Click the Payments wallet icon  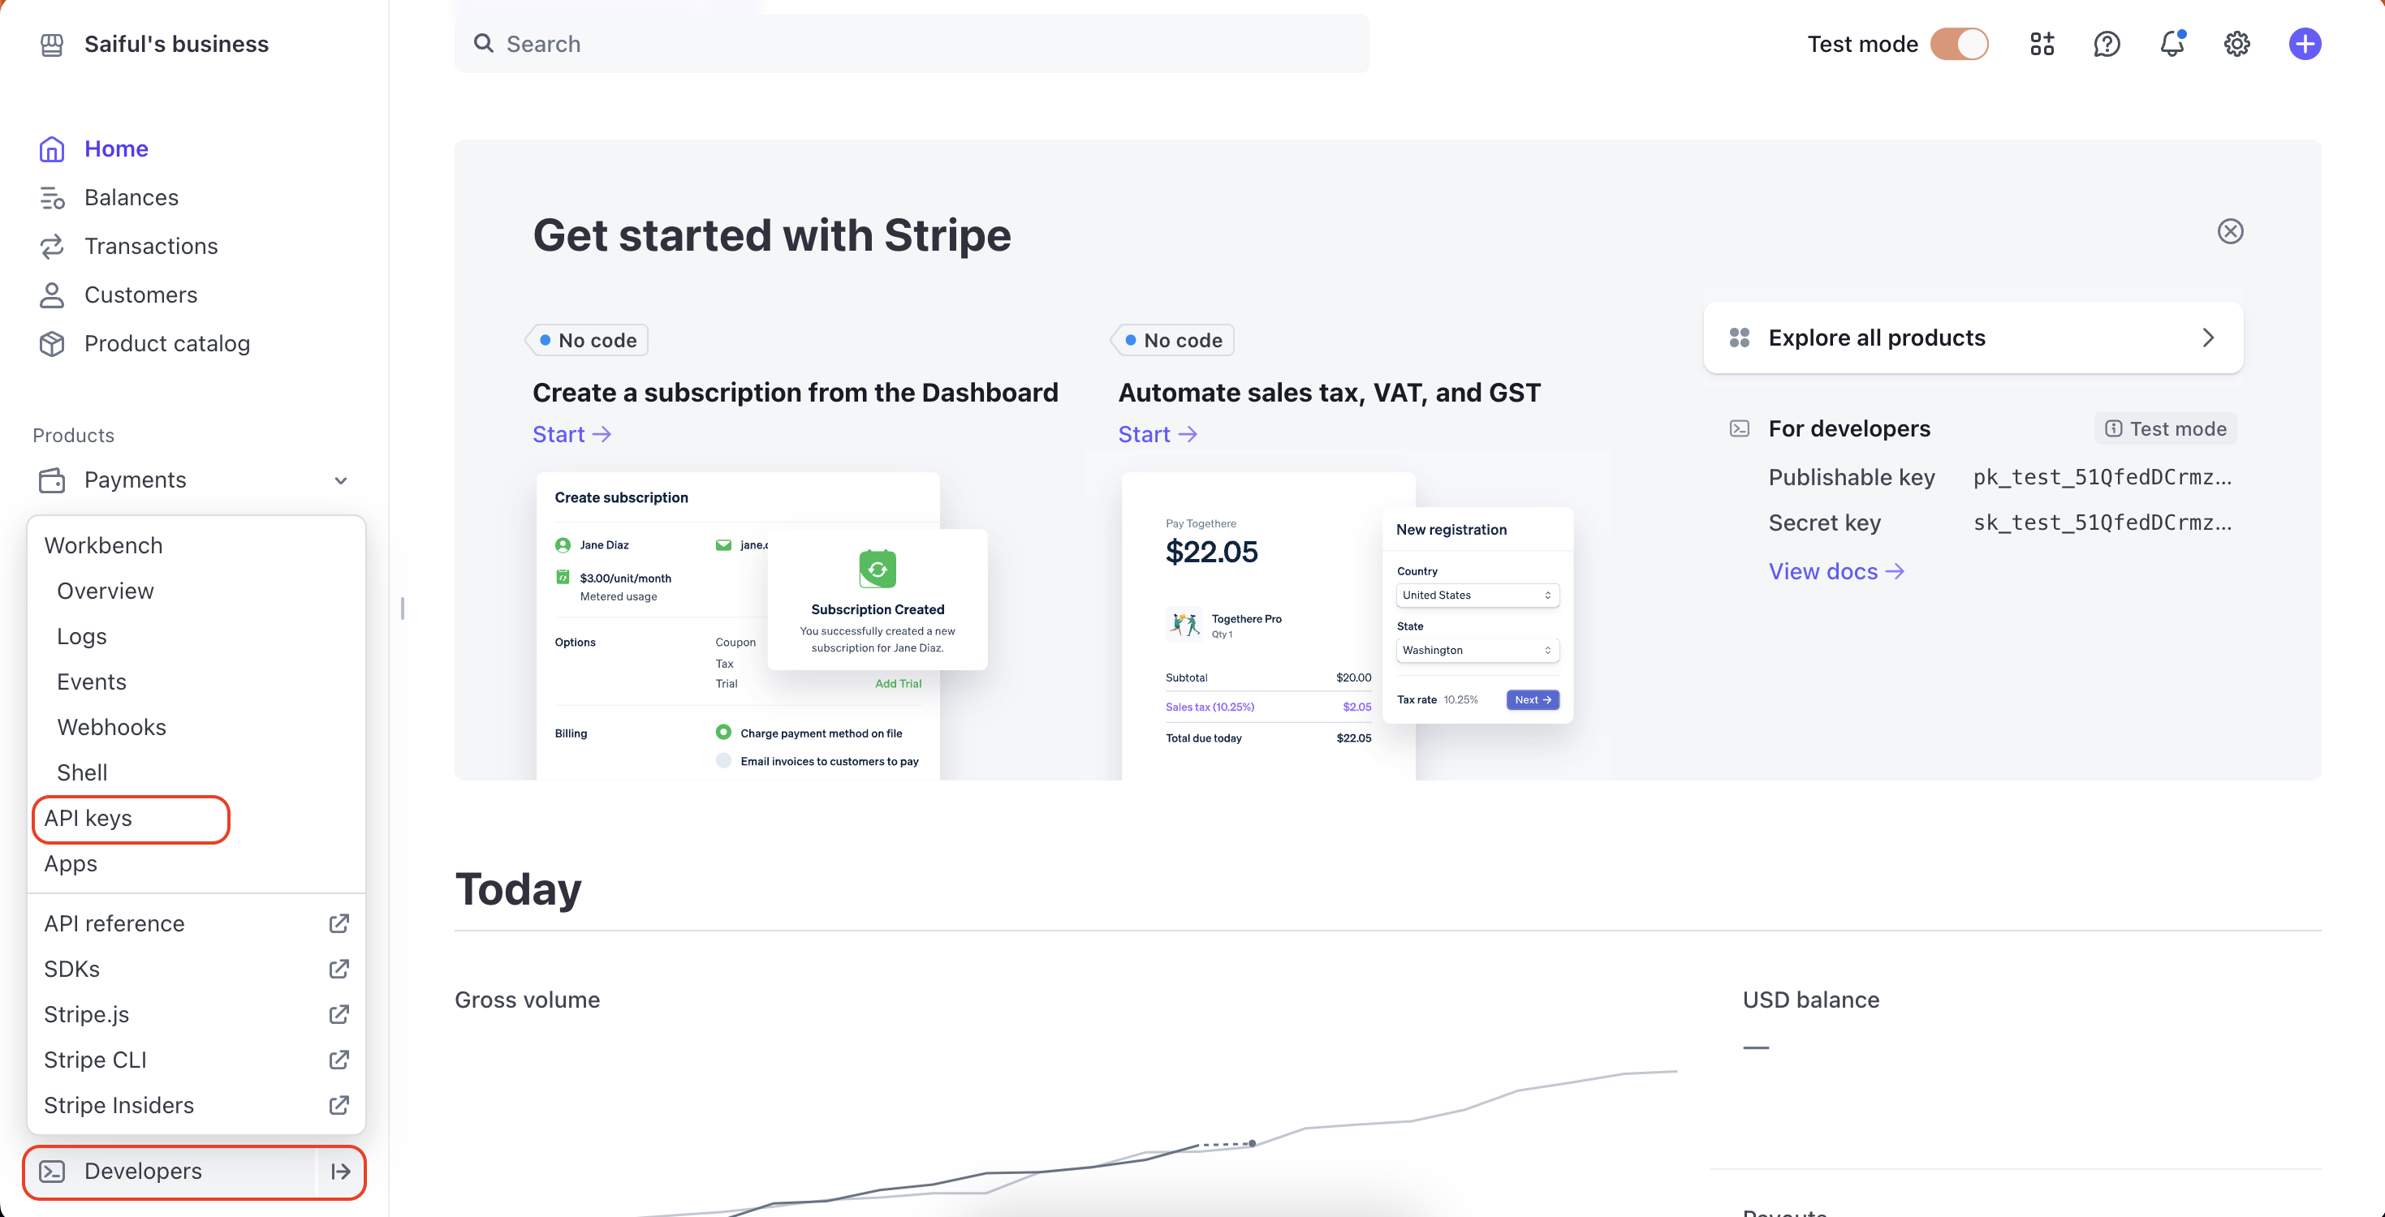point(52,480)
